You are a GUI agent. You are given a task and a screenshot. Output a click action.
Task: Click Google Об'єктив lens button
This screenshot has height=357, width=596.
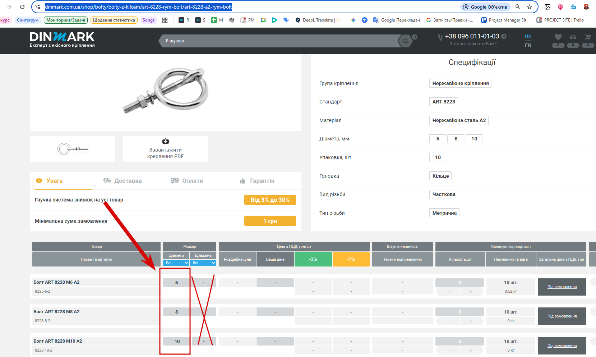[485, 7]
